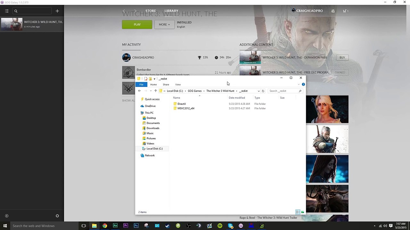Open Downloads in the navigation pane
Viewport: 410px width, 230px height.
point(153,128)
